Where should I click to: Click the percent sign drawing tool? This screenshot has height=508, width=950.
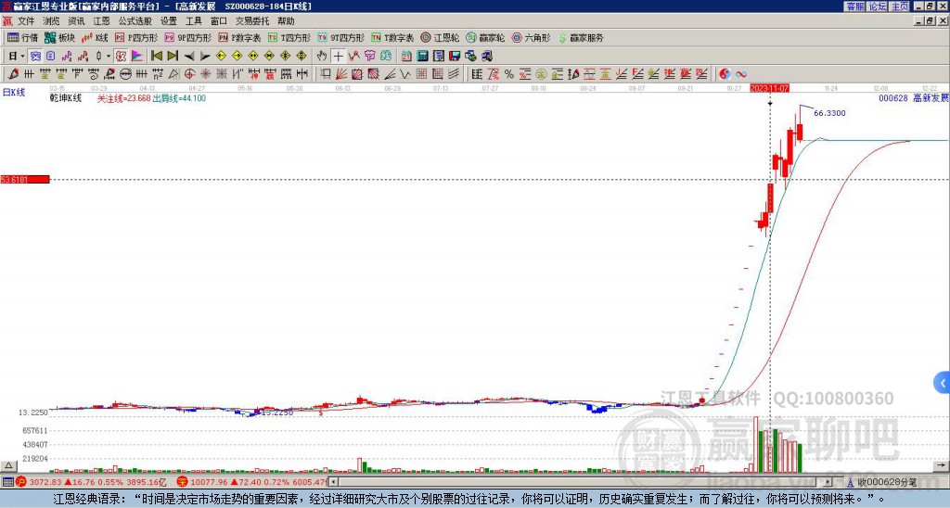509,73
